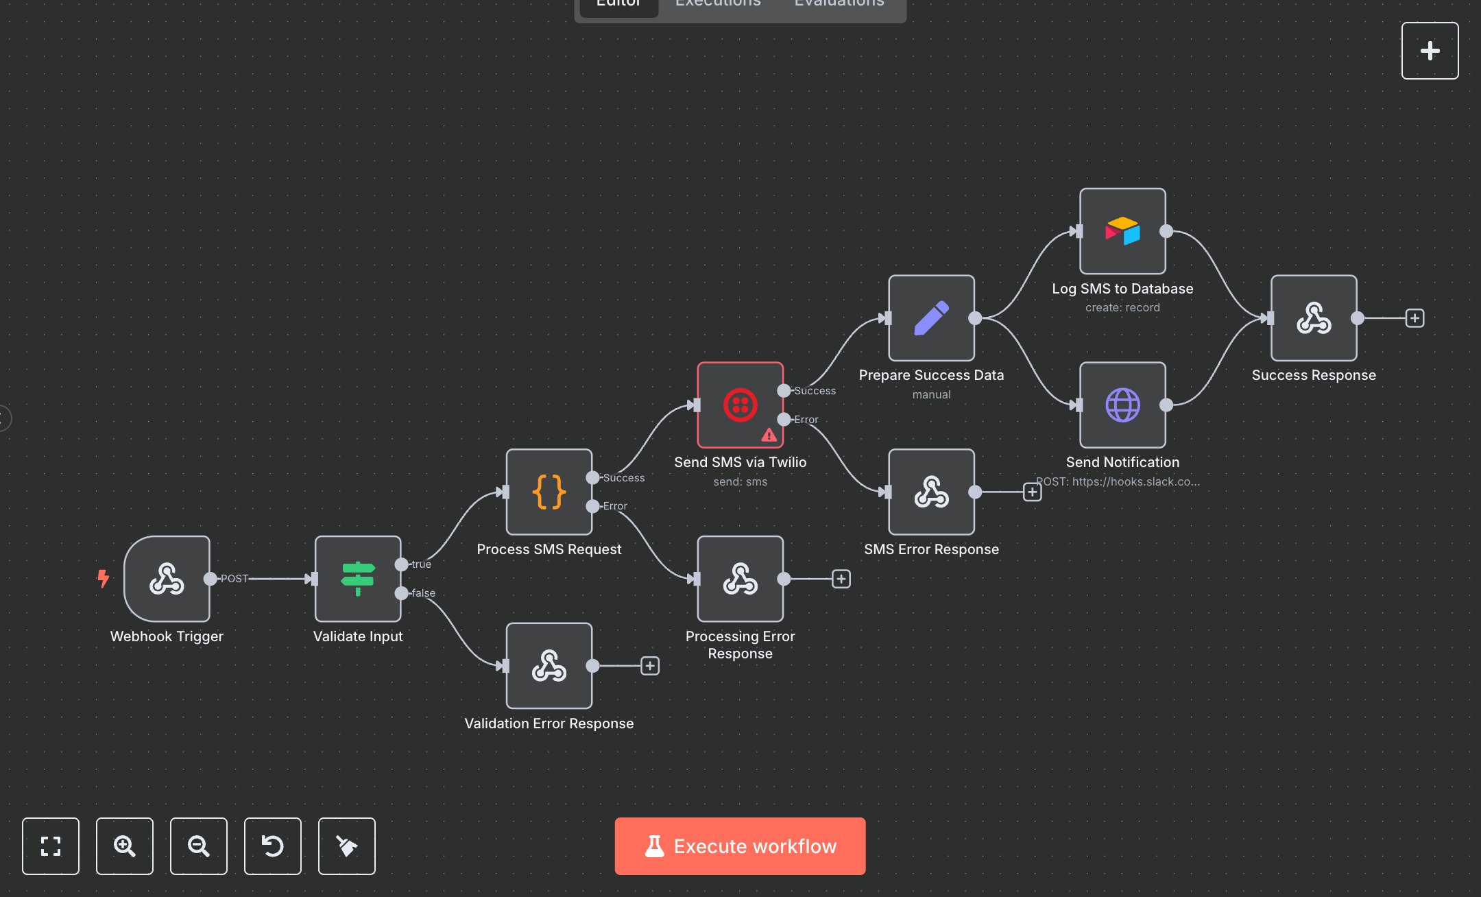Select the Prepare Success Data node
This screenshot has height=897, width=1481.
click(932, 318)
